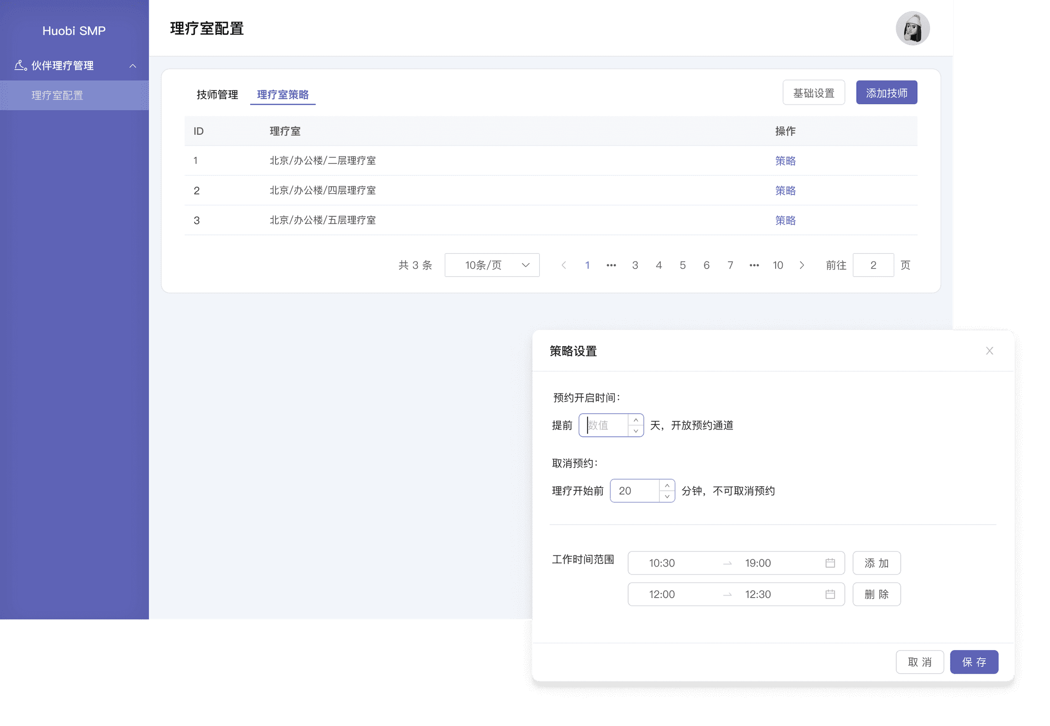The image size is (1050, 726).
Task: Increase the advance-days value with the up stepper
Action: pos(636,420)
